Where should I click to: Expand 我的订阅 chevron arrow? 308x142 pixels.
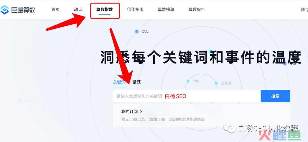141,112
